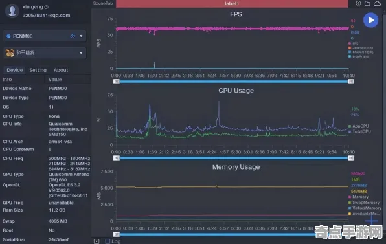This screenshot has height=244, width=386.
Task: Start recording with the blue play button
Action: pos(370,20)
